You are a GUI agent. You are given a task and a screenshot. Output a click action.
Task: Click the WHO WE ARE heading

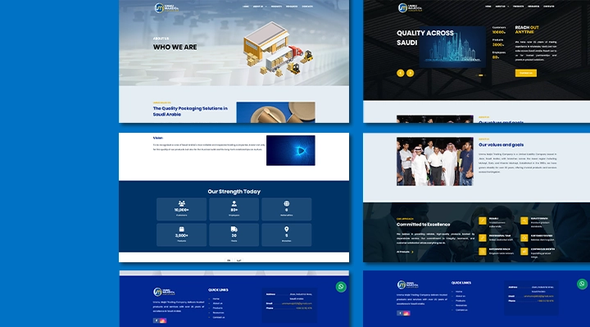175,48
